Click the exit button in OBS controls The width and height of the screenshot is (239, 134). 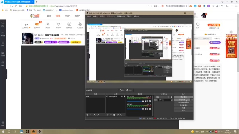pos(183,110)
